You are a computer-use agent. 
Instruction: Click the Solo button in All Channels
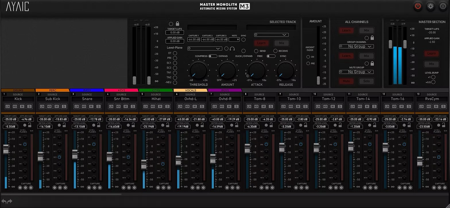[366, 81]
